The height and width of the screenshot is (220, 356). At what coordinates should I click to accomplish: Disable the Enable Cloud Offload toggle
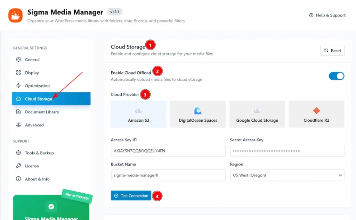[336, 76]
